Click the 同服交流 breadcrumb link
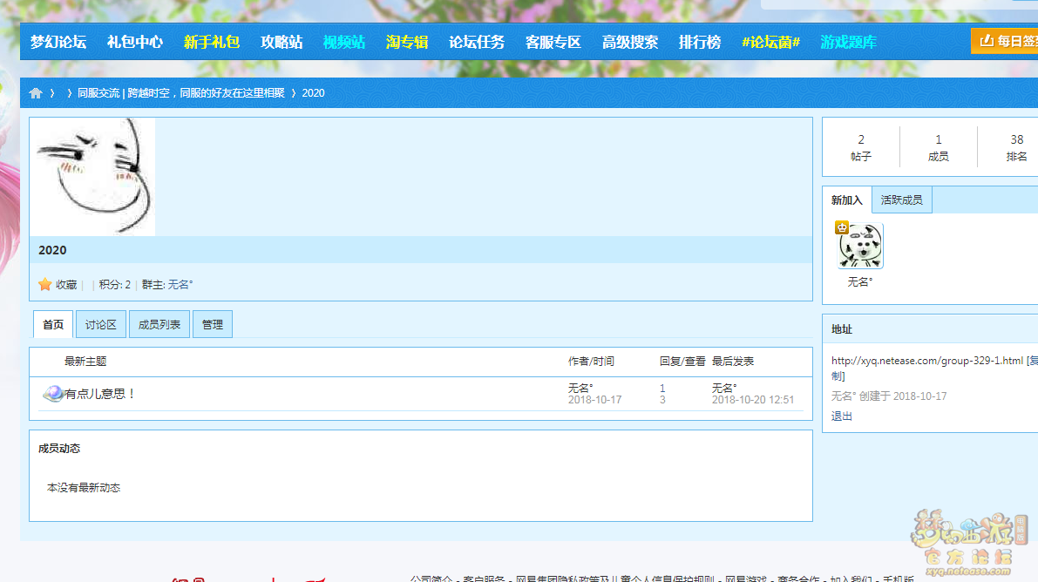Screen dimensions: 1038x582 point(180,93)
